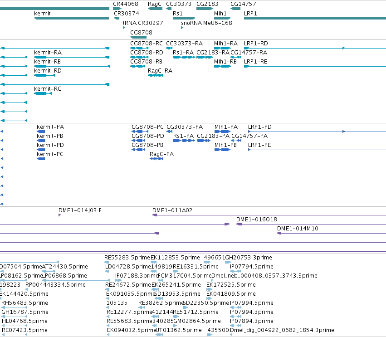Viewport: 386px width, 337px height.
Task: Click protein label kermit-PB
Action: coord(50,136)
